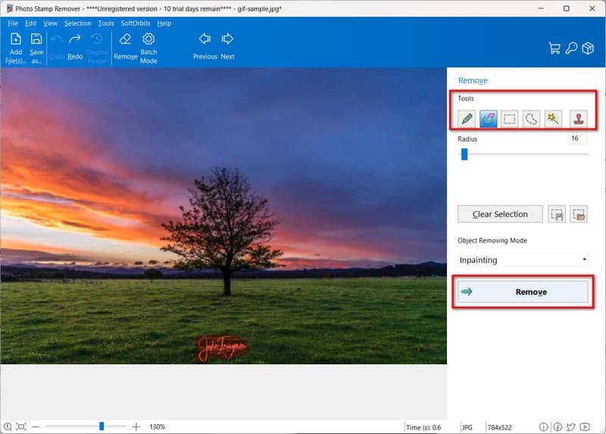This screenshot has width=606, height=434.
Task: Open the File menu
Action: (x=13, y=23)
